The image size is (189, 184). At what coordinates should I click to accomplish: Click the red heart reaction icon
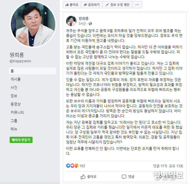click(72, 166)
